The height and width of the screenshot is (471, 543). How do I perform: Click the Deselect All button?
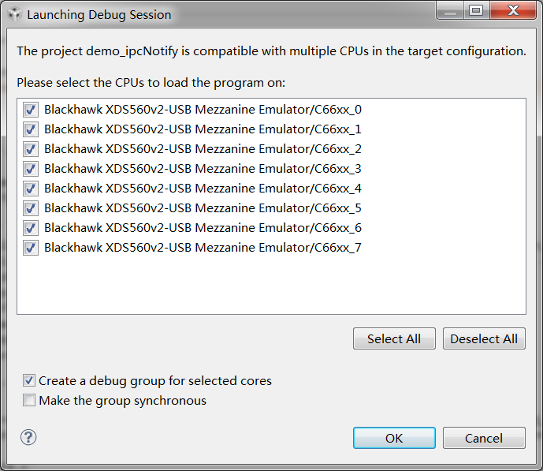[484, 338]
